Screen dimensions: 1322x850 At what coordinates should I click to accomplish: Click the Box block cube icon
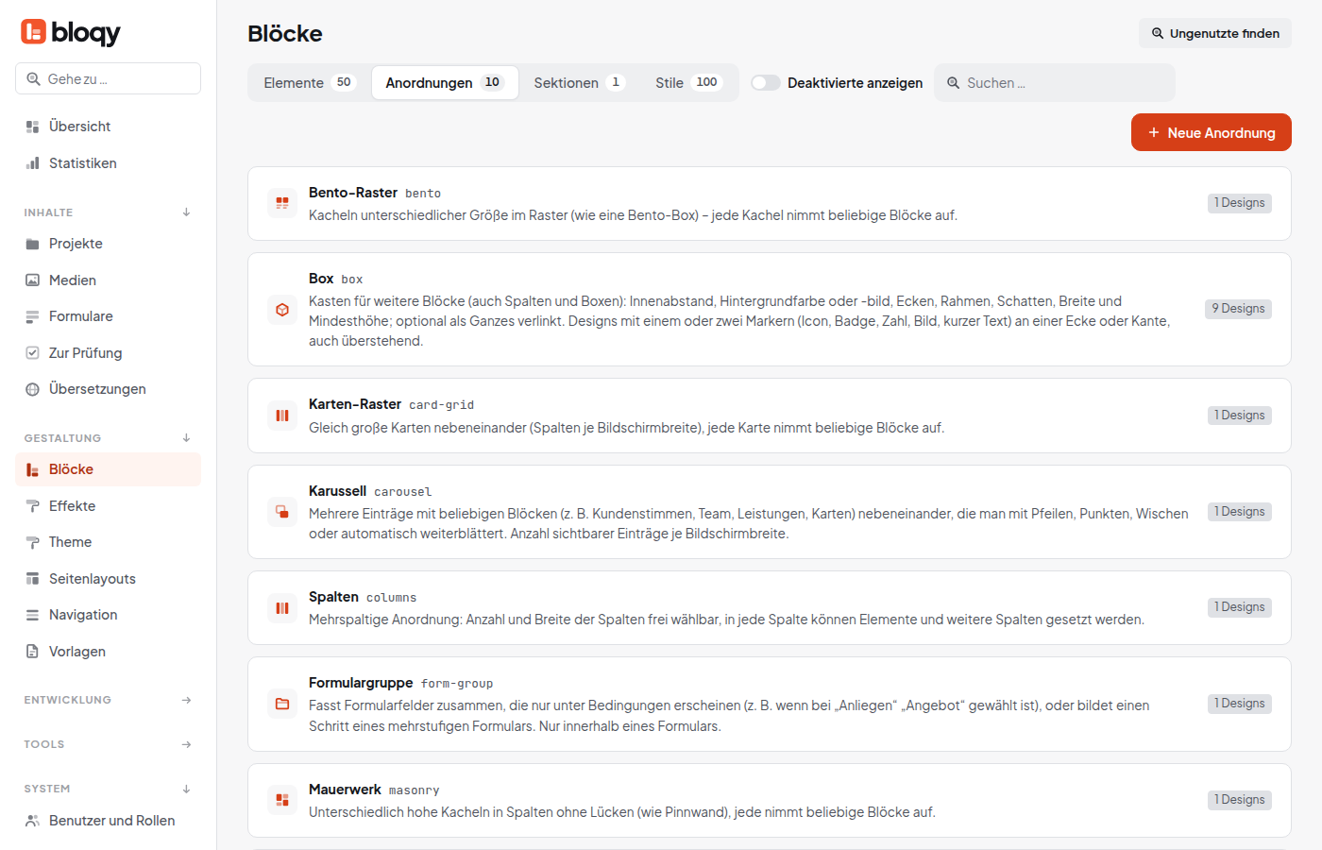click(x=282, y=309)
